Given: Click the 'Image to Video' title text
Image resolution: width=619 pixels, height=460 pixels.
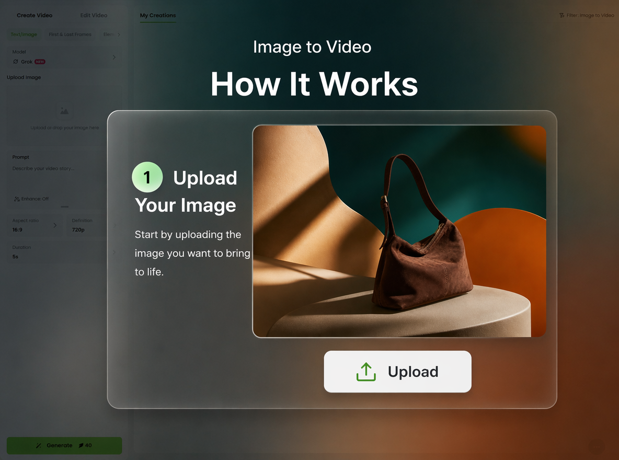Looking at the screenshot, I should click(x=312, y=47).
